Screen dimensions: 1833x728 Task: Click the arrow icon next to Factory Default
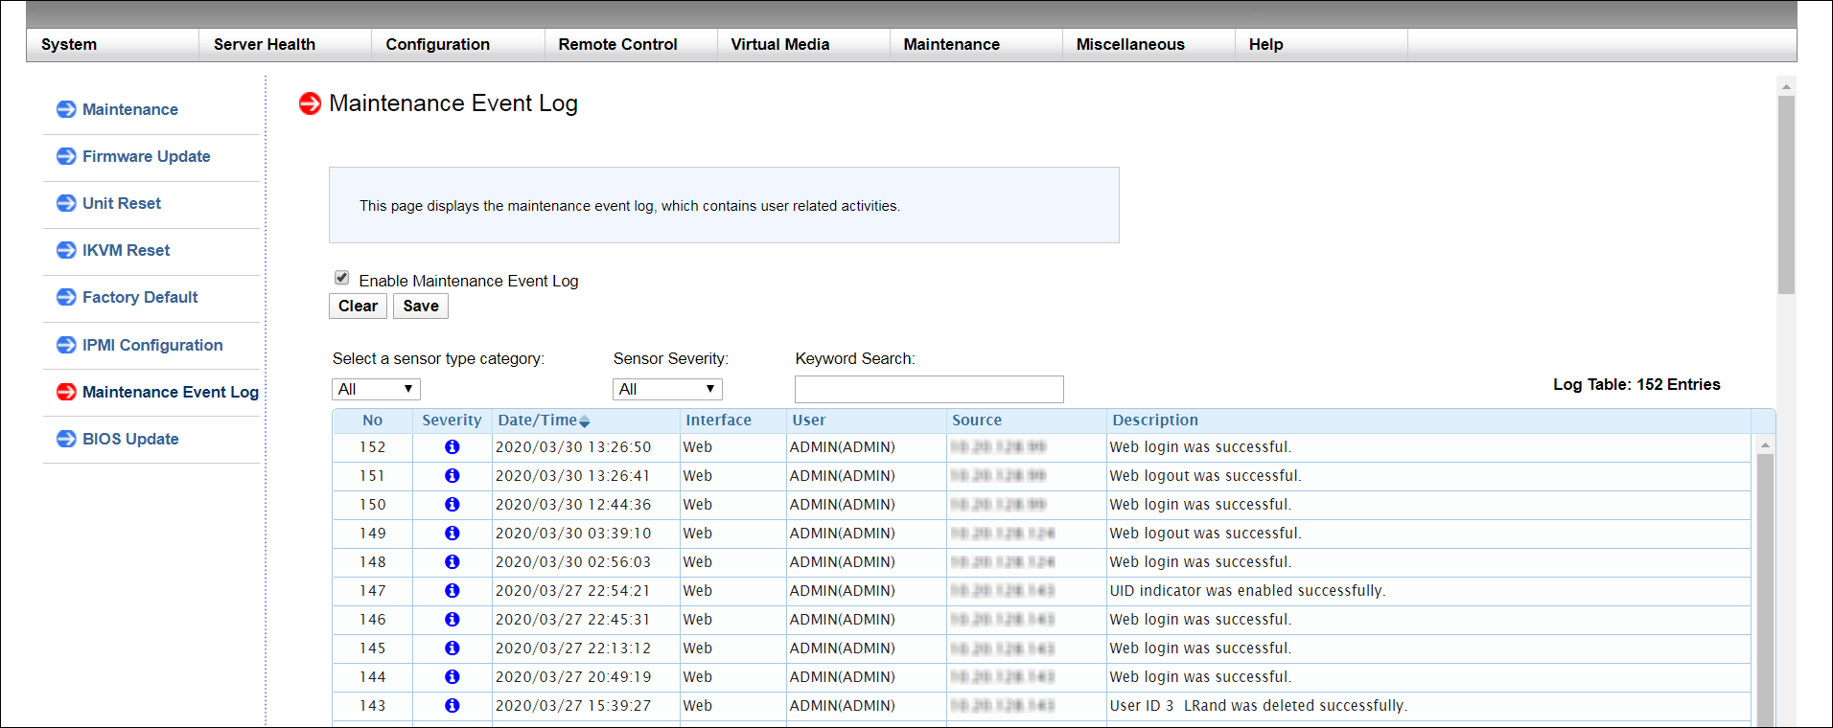tap(66, 297)
